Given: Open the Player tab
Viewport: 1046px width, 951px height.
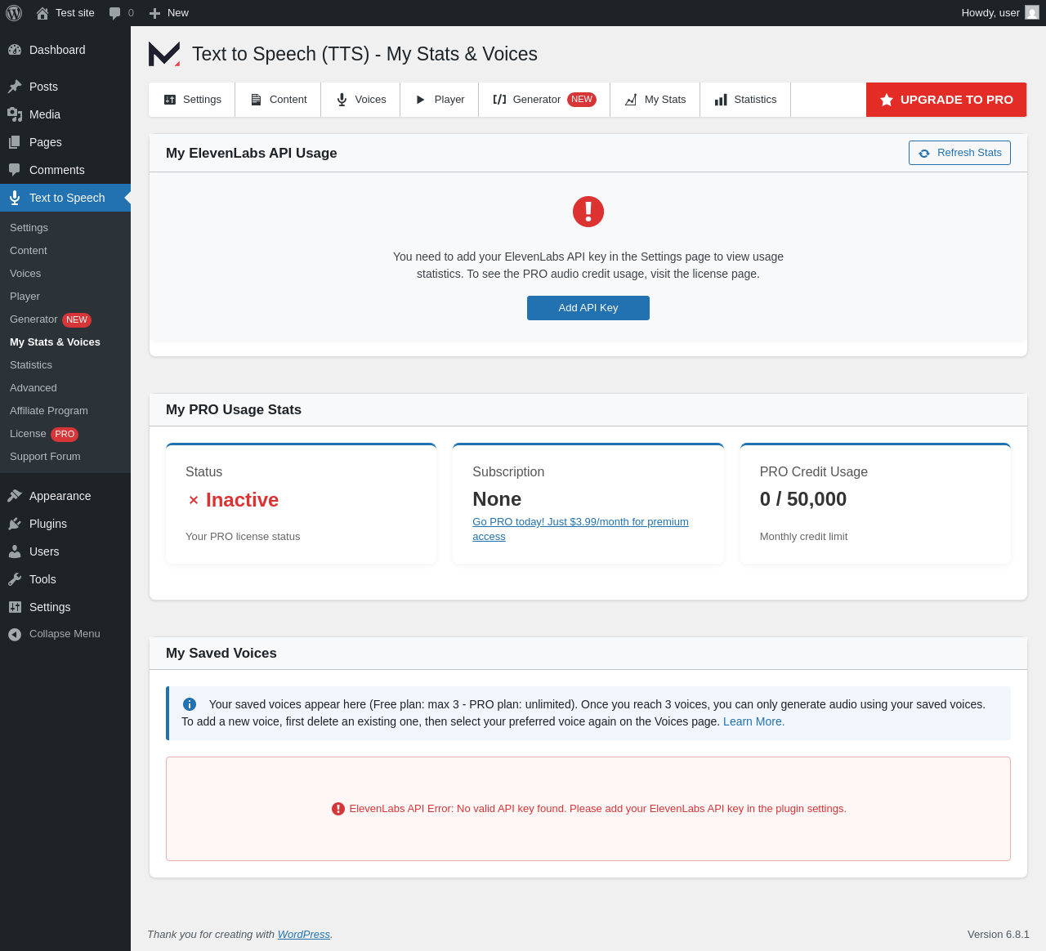Looking at the screenshot, I should coord(440,100).
